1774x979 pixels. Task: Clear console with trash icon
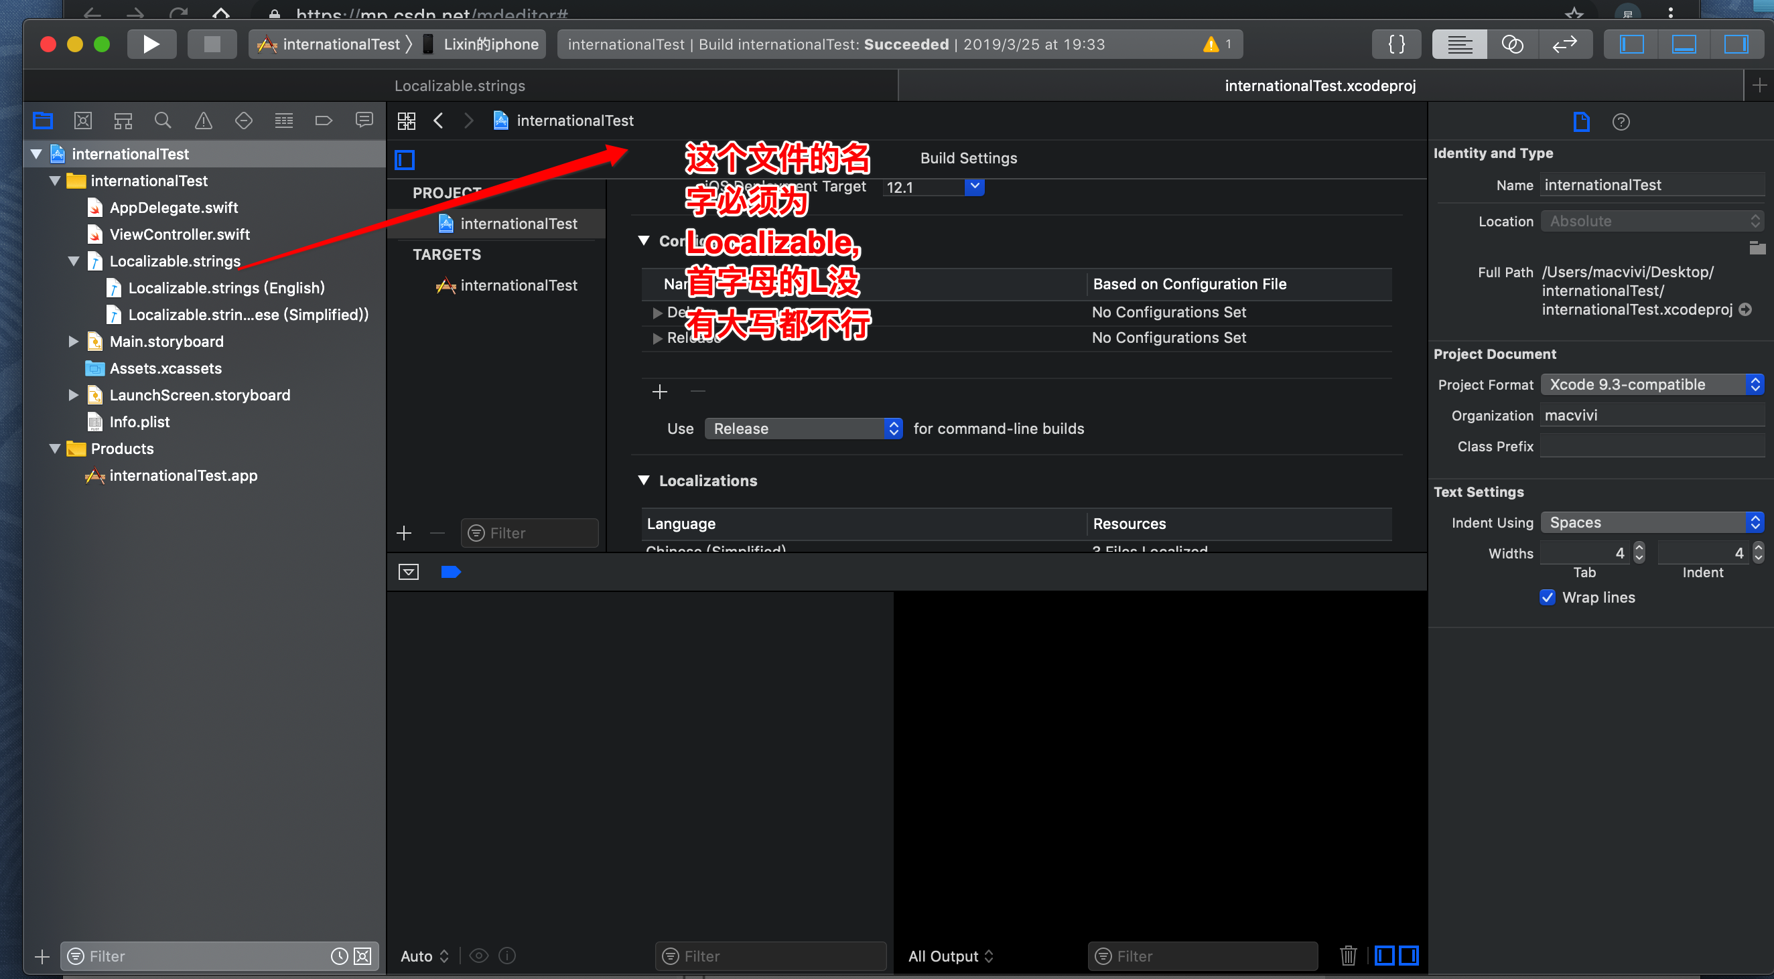click(1348, 956)
